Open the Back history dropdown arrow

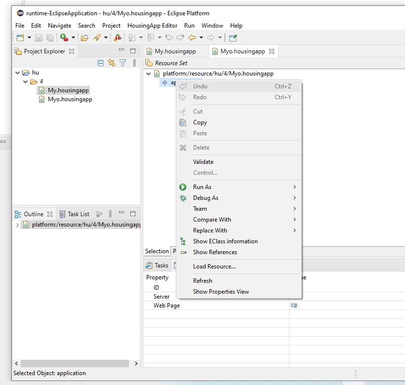201,38
